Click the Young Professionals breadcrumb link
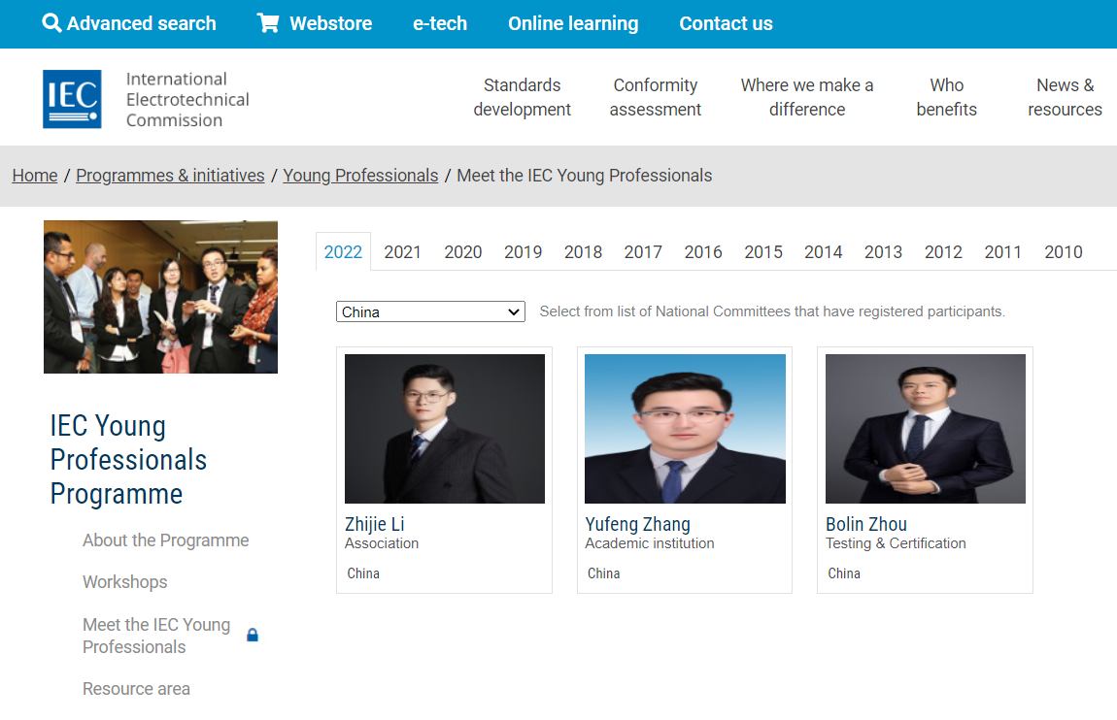The height and width of the screenshot is (720, 1117). tap(360, 176)
